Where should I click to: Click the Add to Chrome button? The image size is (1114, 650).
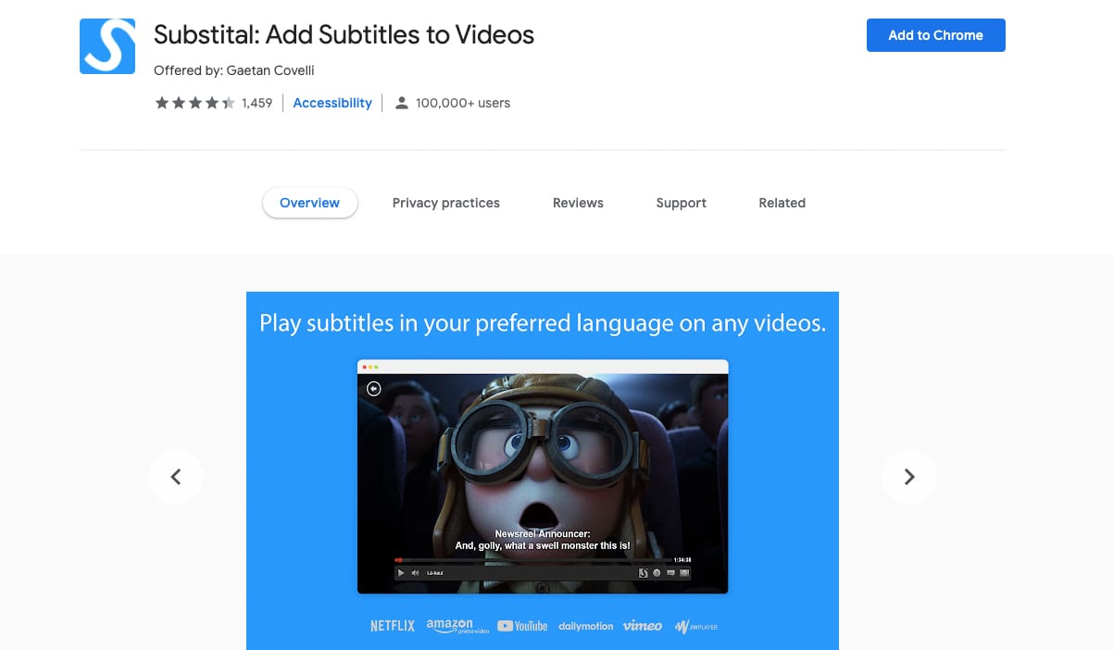tap(935, 35)
